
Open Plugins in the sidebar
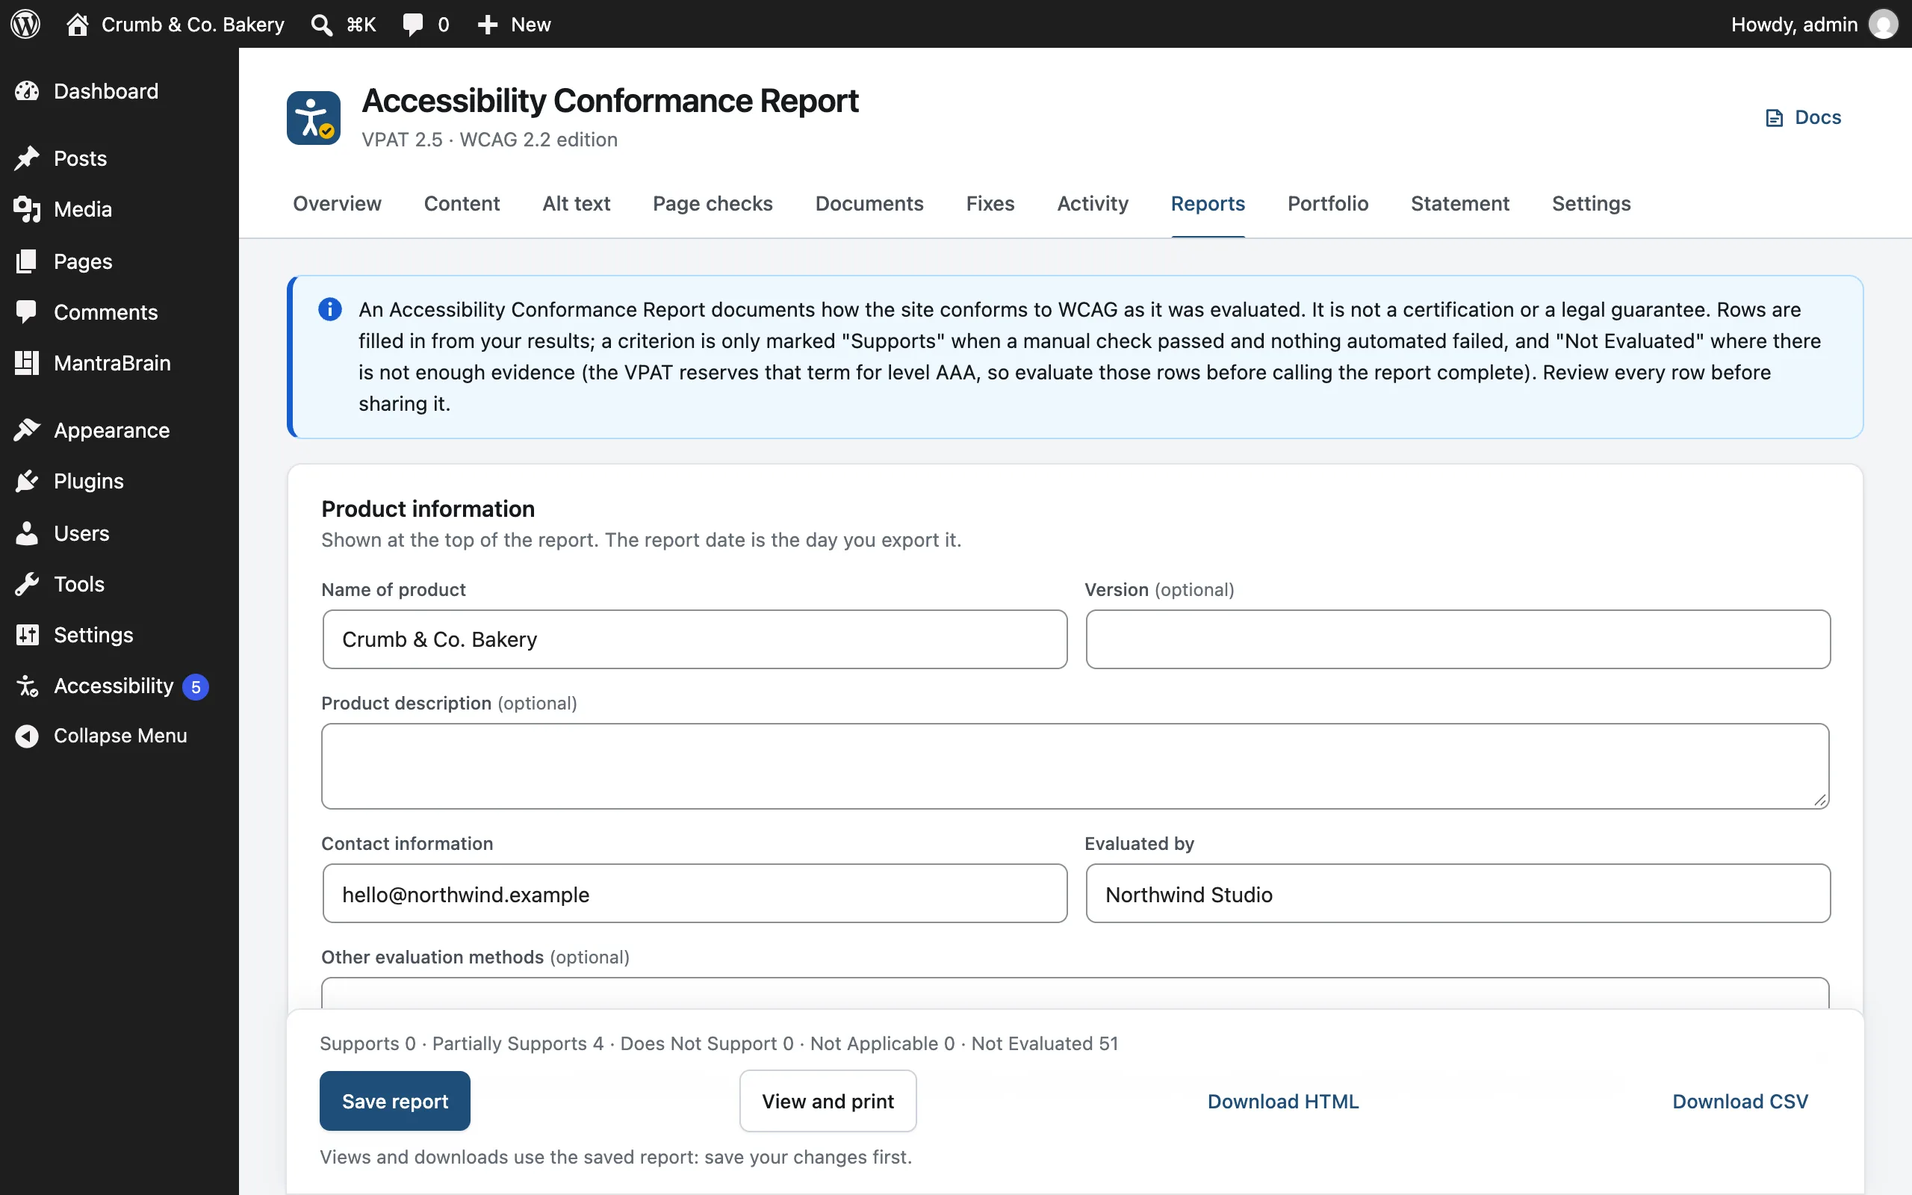[88, 480]
